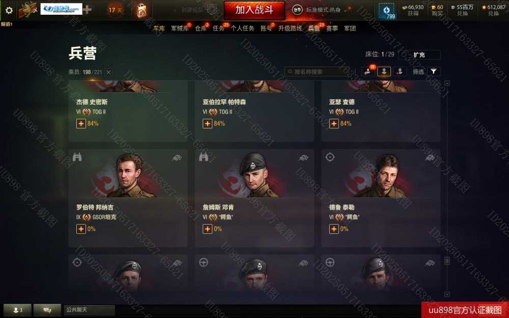Screen dimensions: 509x318
Task: Click the 按名称搜索 search field
Action: point(317,72)
